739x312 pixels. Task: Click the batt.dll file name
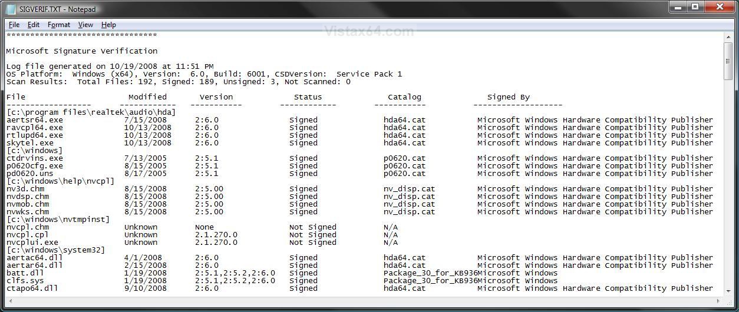(25, 273)
